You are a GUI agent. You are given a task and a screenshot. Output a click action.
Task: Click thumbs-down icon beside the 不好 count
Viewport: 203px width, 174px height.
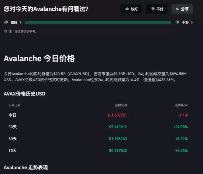click(178, 22)
